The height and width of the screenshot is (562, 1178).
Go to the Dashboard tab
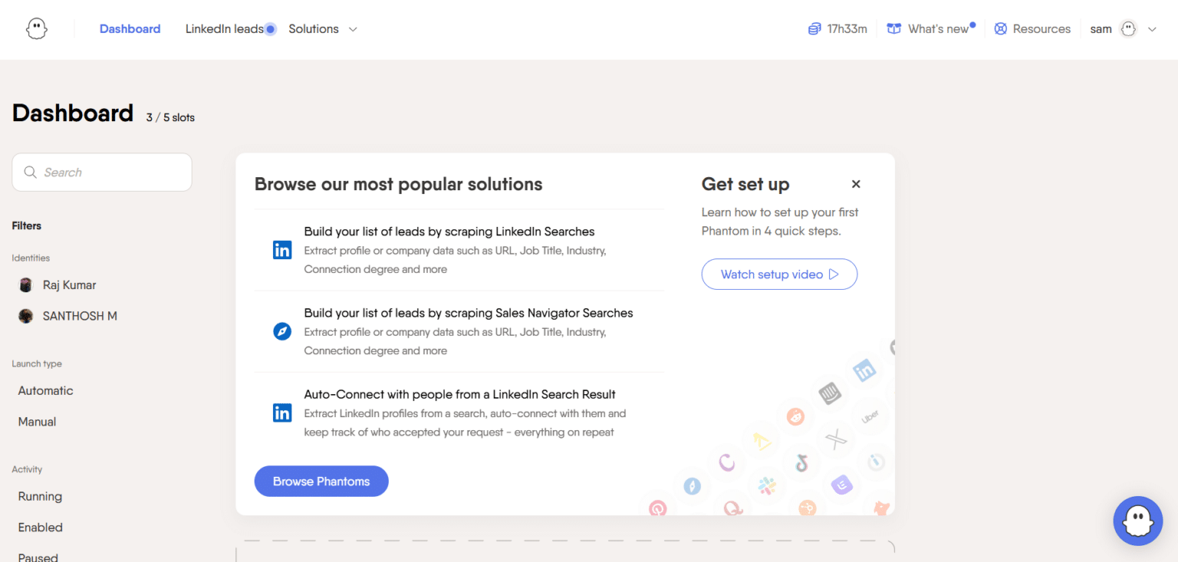click(130, 29)
